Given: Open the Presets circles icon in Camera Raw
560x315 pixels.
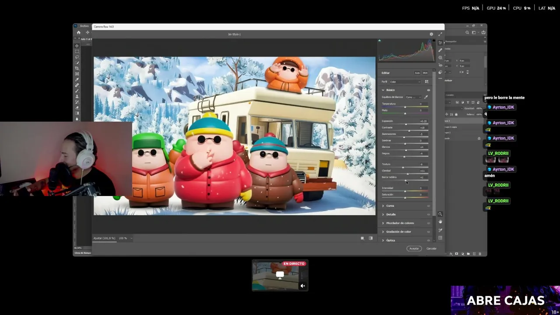Looking at the screenshot, I should click(x=440, y=72).
